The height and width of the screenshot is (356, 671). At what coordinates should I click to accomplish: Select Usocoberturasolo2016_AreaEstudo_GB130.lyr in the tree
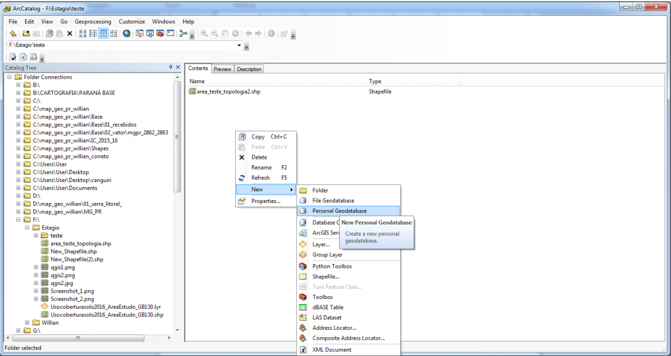tap(101, 307)
